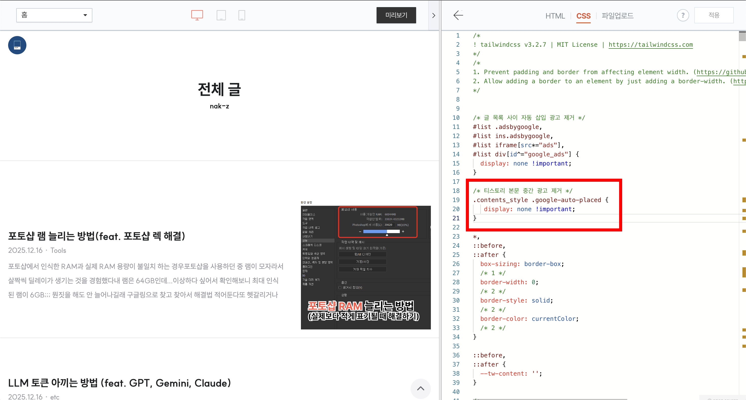Switch to tablet preview mode icon

(x=221, y=15)
